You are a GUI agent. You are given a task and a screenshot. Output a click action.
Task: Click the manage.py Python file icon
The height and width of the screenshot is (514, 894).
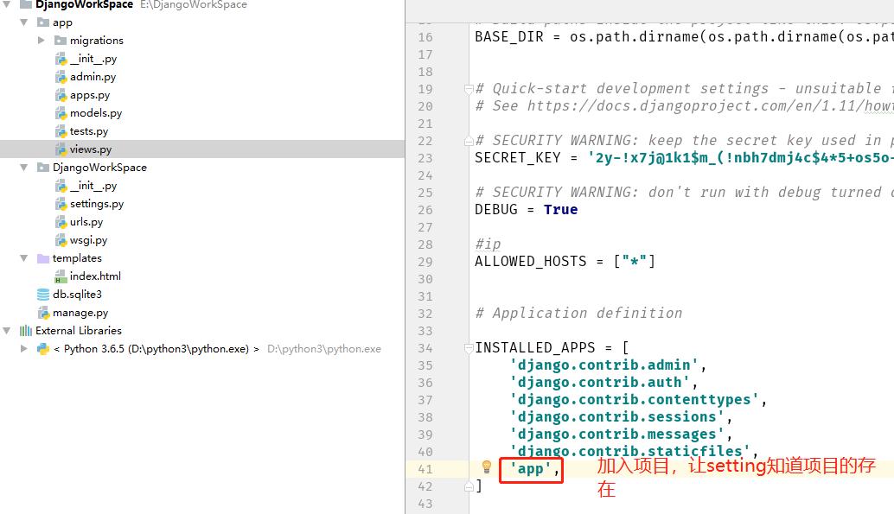pos(43,313)
